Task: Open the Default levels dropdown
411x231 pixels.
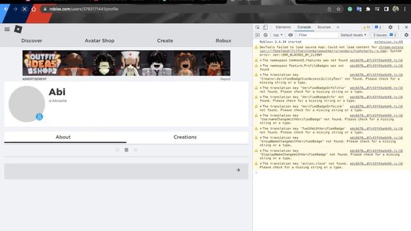Action: (353, 35)
